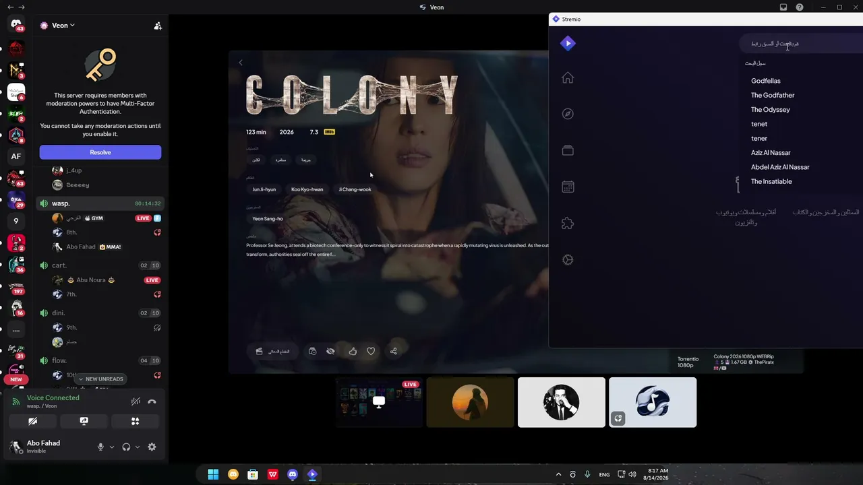Click the share screen button in voice panel
The image size is (863, 485).
pos(84,421)
